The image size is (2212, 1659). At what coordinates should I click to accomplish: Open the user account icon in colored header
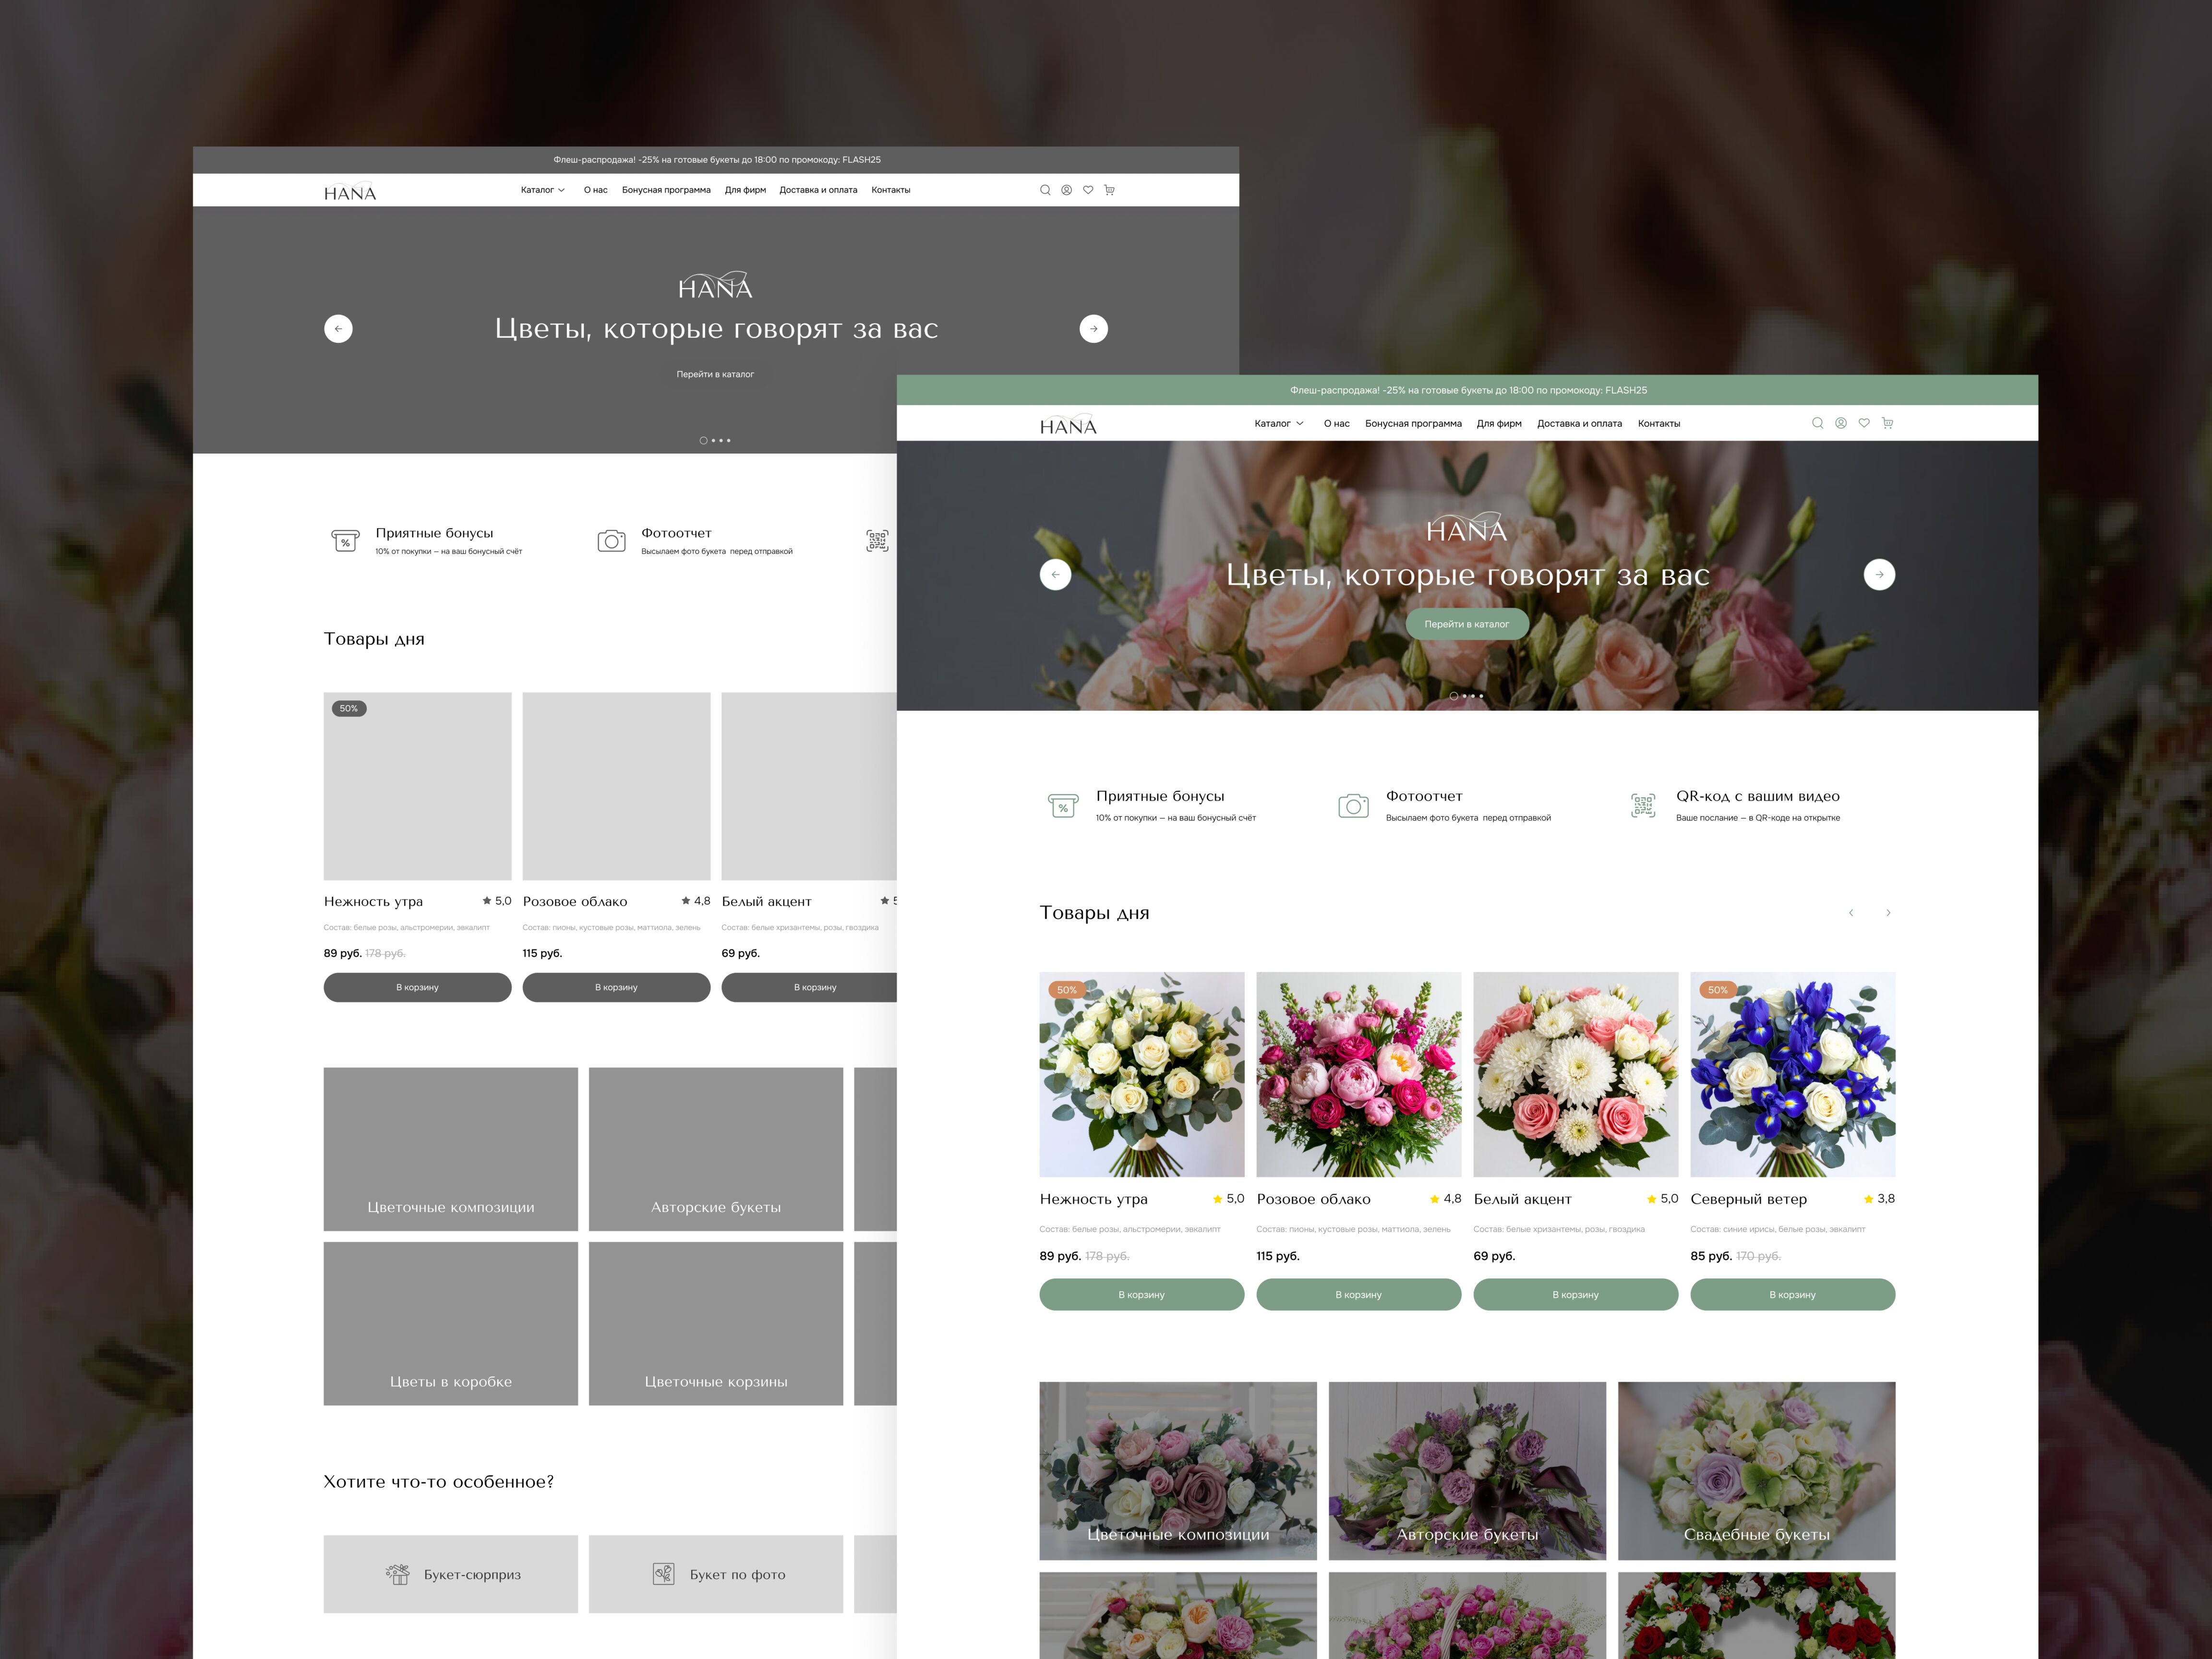[x=1840, y=423]
